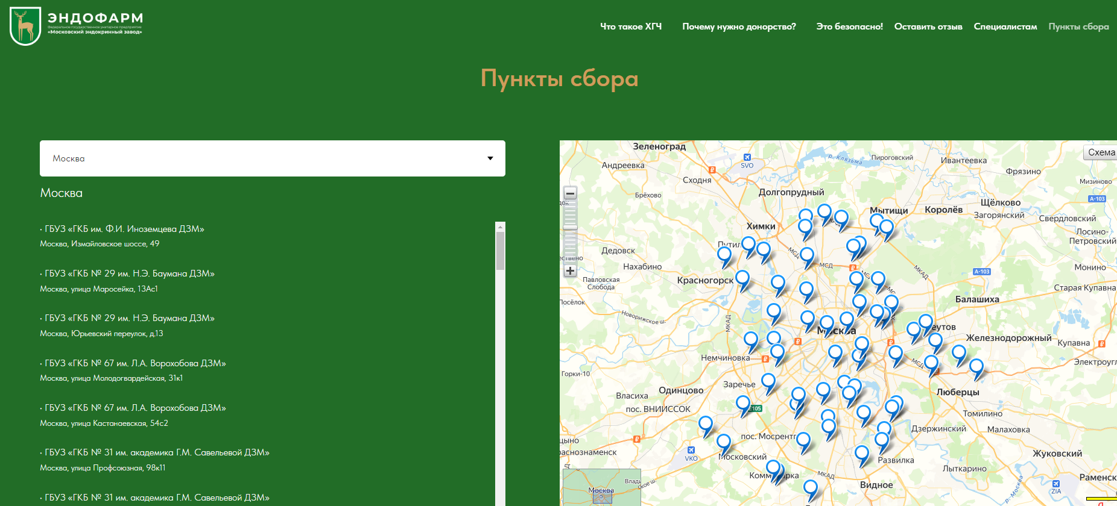Select the map marker beside Красногорск label
This screenshot has height=506, width=1117.
[742, 279]
